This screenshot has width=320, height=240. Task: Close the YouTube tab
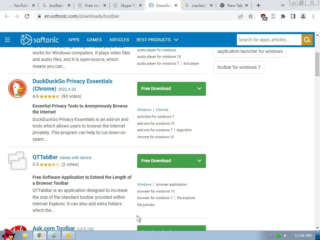click(x=33, y=6)
